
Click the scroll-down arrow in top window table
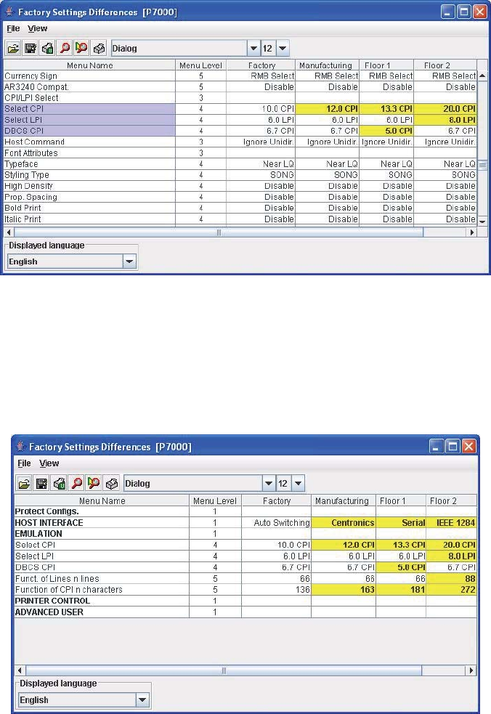tap(482, 222)
